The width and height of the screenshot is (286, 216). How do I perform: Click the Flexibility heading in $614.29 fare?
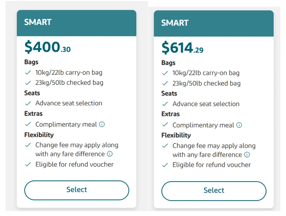click(176, 135)
